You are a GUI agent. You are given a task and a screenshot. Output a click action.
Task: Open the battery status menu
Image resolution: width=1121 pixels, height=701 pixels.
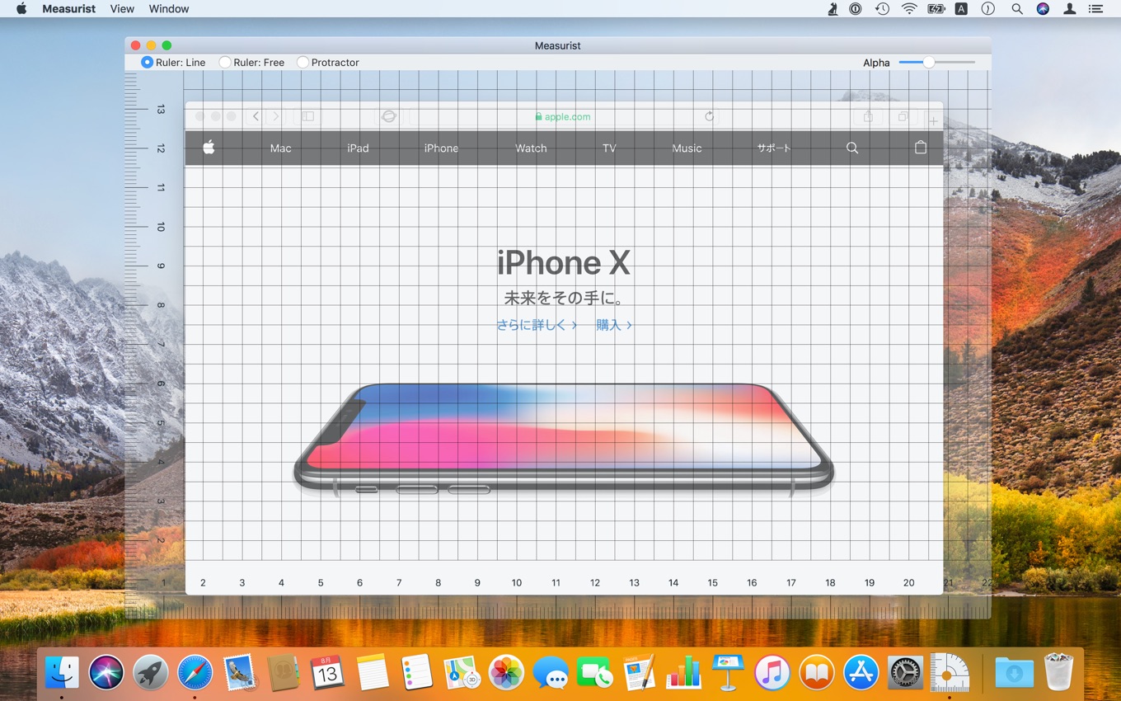coord(936,9)
